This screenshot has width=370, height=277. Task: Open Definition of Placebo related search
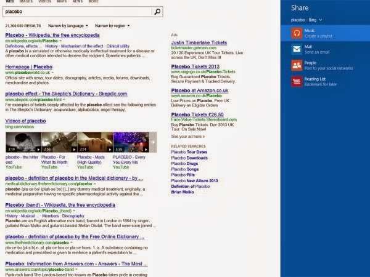point(191,187)
